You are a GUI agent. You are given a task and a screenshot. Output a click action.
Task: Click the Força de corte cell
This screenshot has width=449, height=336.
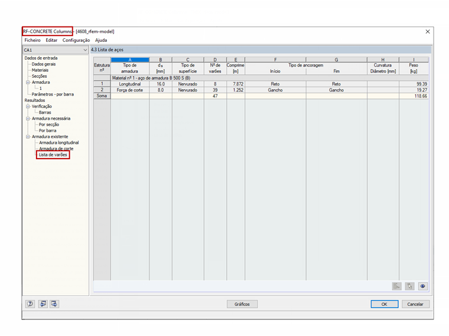130,90
